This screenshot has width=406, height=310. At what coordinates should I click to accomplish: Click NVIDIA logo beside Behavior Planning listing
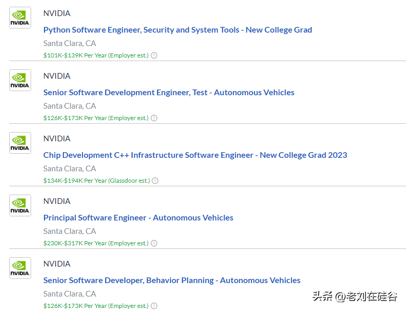[x=20, y=268]
